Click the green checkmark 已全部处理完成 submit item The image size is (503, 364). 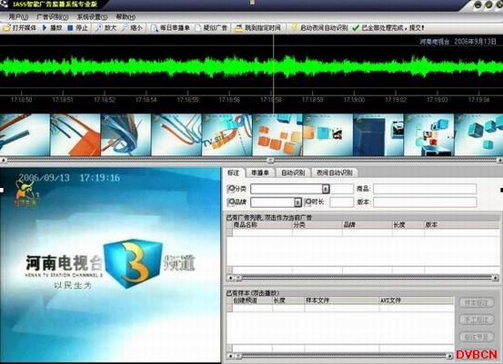[387, 28]
